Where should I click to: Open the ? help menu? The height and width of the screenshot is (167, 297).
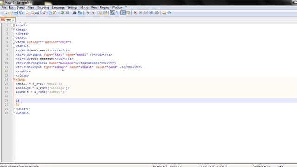click(x=126, y=7)
